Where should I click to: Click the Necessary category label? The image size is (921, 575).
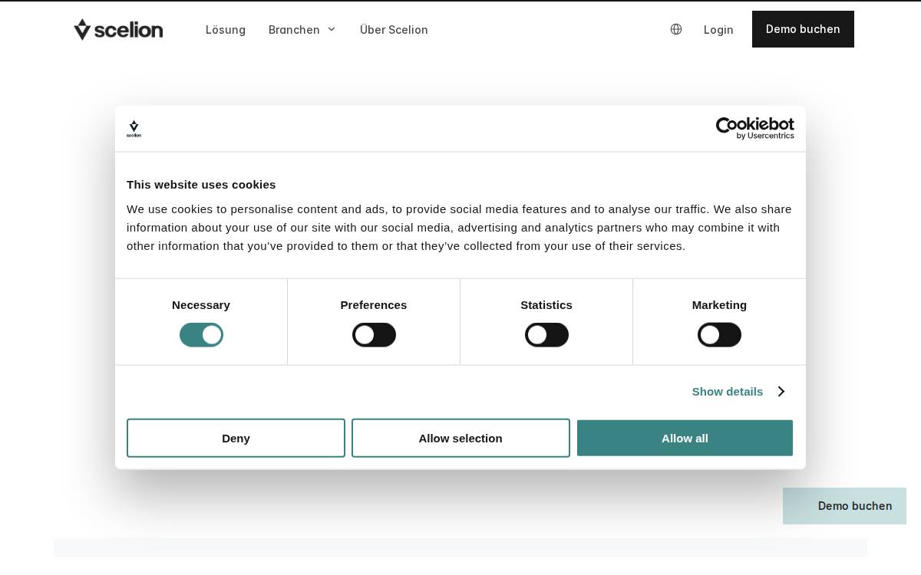tap(201, 304)
